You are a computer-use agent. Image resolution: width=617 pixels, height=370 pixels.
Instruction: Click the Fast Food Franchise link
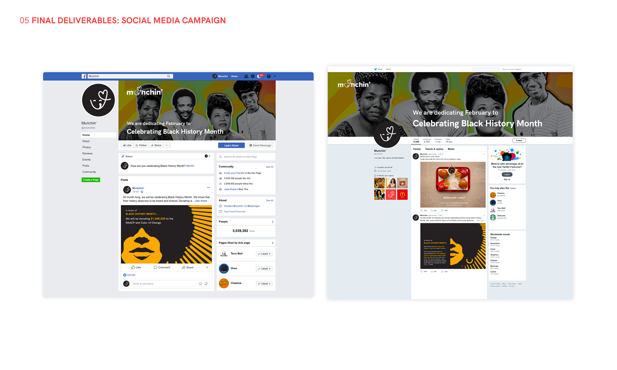point(235,212)
